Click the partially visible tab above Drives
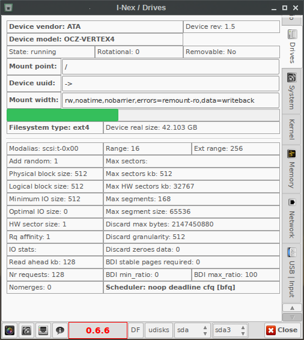 tap(291, 20)
